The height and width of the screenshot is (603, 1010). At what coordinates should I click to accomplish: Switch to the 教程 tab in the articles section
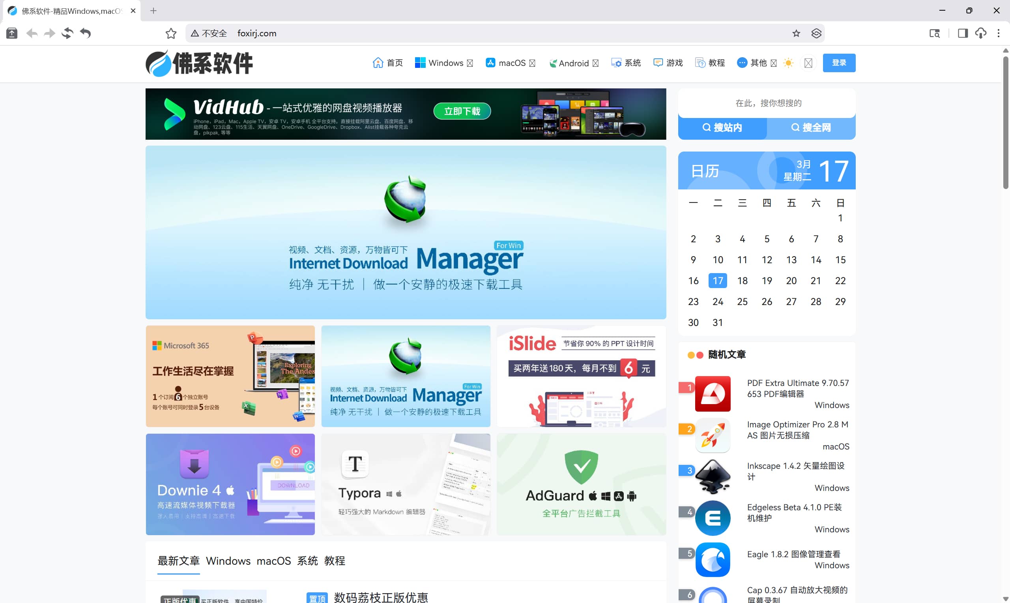pyautogui.click(x=335, y=561)
